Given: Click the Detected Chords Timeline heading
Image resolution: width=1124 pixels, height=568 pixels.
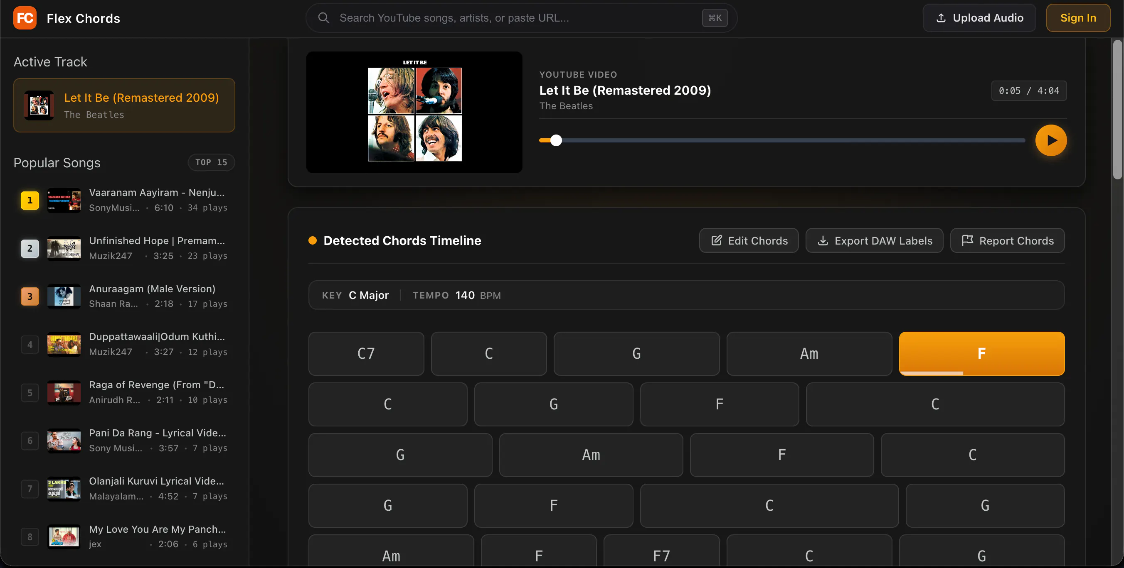Looking at the screenshot, I should click(402, 241).
